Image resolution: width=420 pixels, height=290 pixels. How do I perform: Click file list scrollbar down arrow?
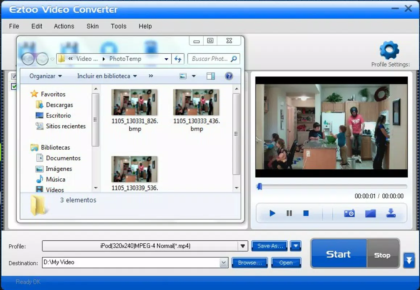pos(237,188)
